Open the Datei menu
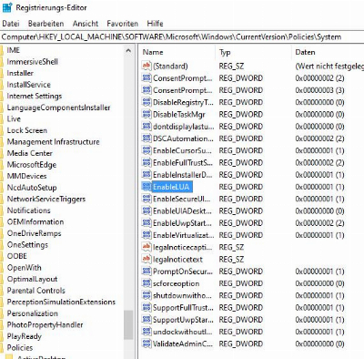 tap(11, 24)
